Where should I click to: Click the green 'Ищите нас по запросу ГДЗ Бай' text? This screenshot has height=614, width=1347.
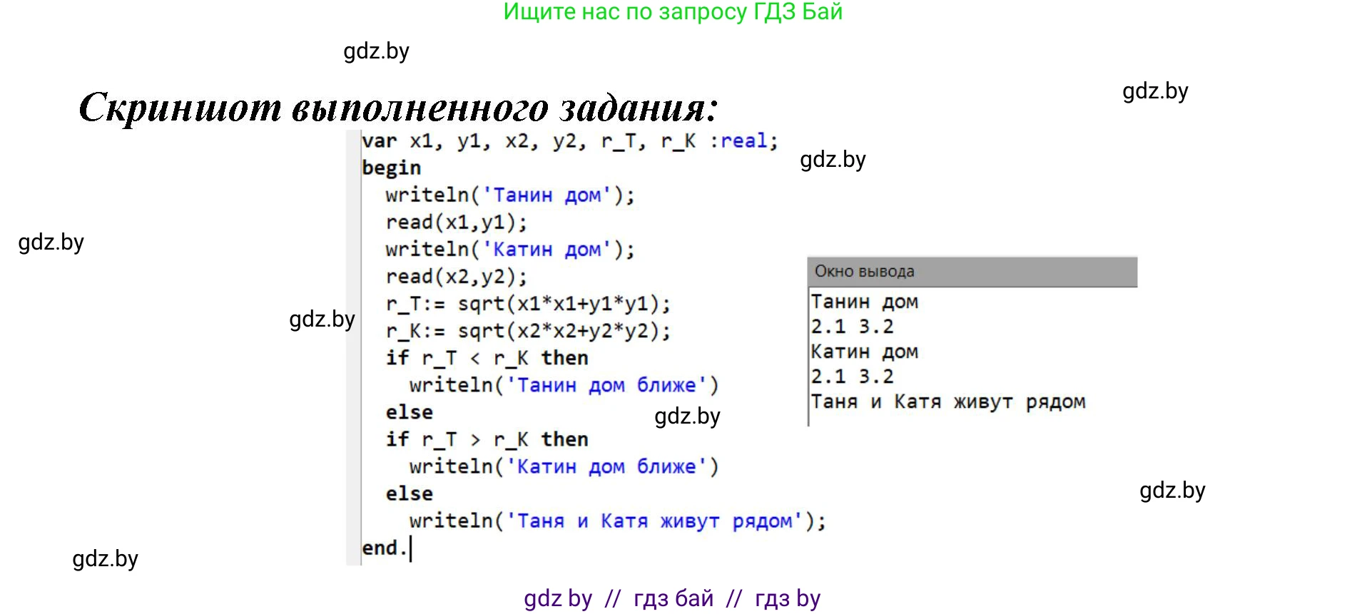(673, 12)
